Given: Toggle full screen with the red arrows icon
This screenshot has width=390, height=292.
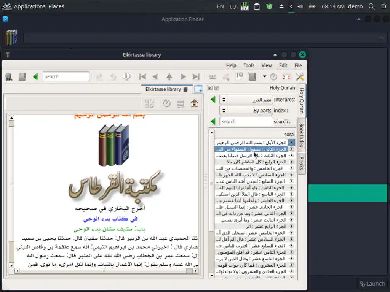Looking at the screenshot, I should point(286,77).
